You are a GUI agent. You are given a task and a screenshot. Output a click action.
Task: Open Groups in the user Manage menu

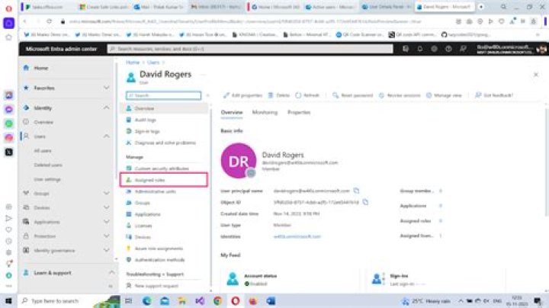click(x=142, y=203)
